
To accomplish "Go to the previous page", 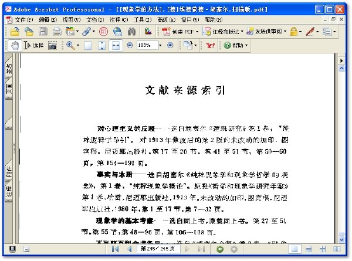I will coord(130,249).
